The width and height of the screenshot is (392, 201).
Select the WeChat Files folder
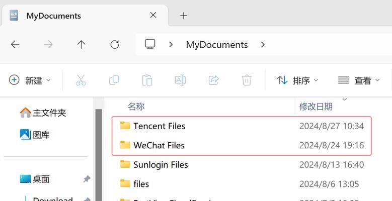(159, 145)
